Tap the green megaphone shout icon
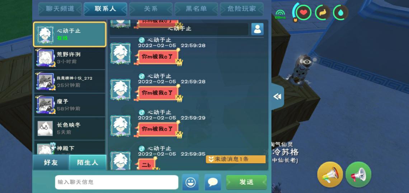Viewport: 409px width, 193px height. 358,174
